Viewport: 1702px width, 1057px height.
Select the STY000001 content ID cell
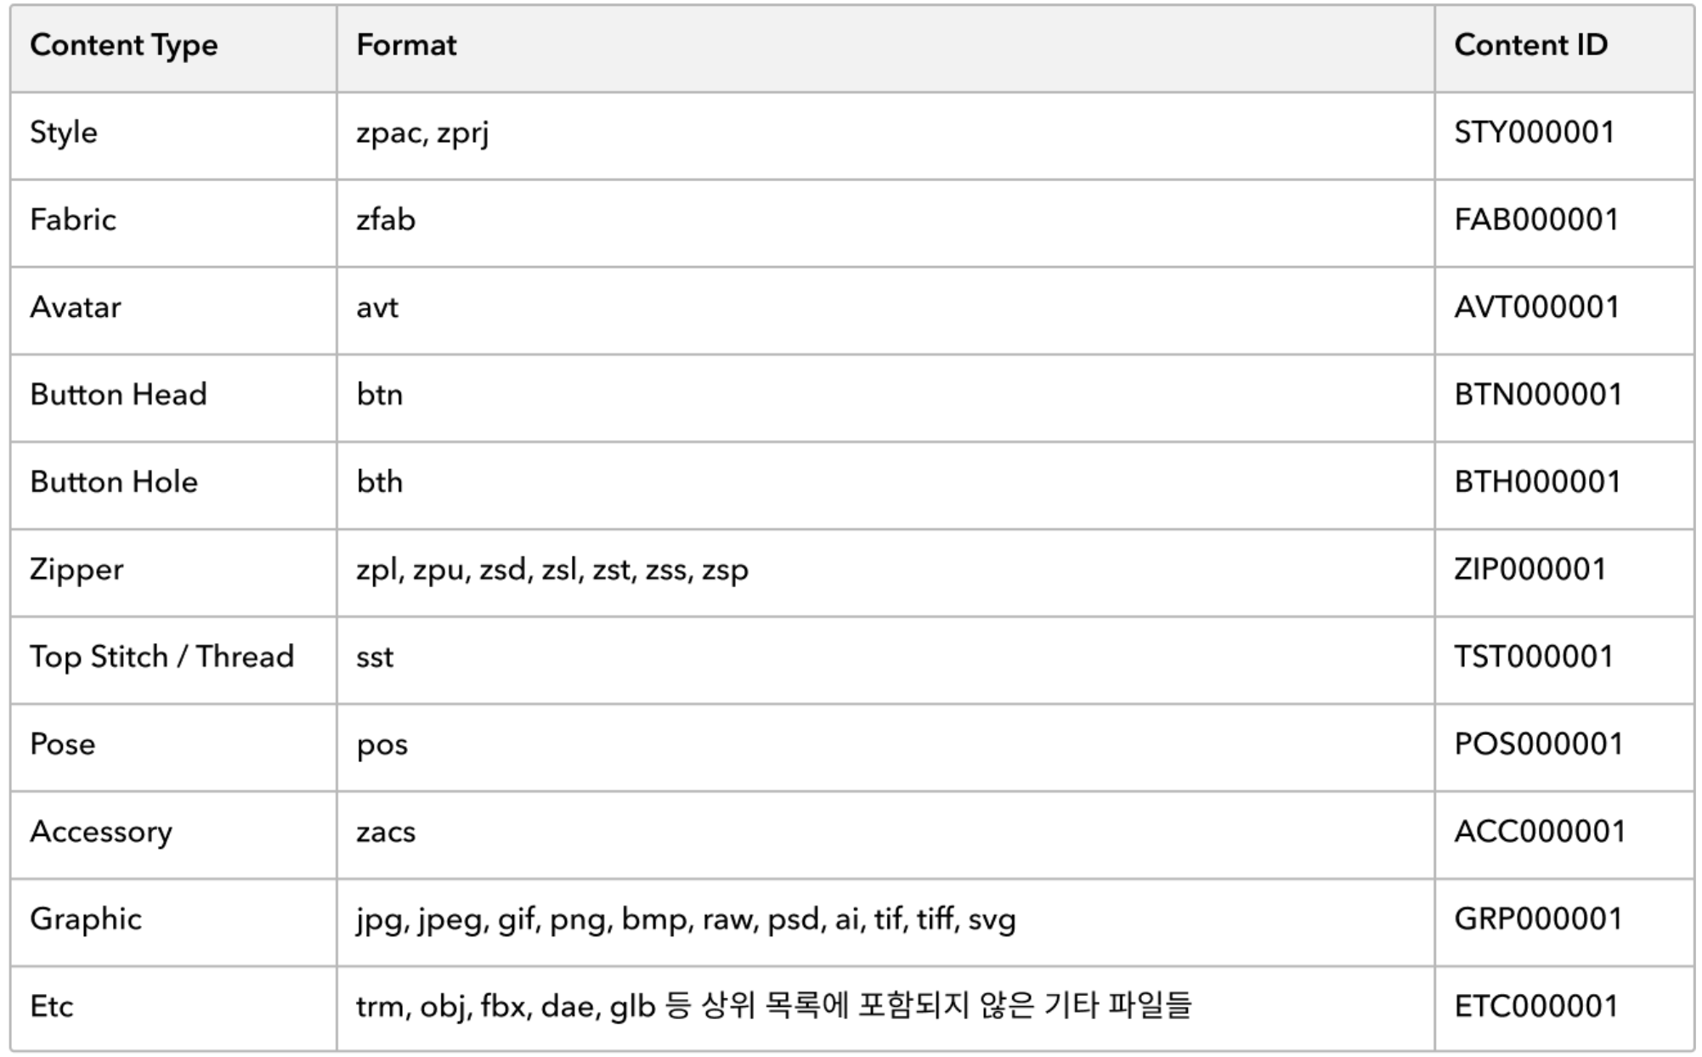[x=1534, y=133]
